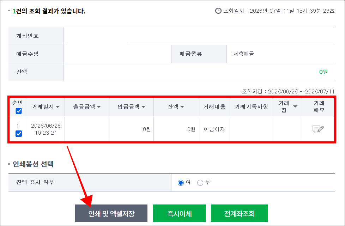Click the 인쇄 및 엑셀저장 button
This screenshot has height=226, width=345.
coord(111,213)
